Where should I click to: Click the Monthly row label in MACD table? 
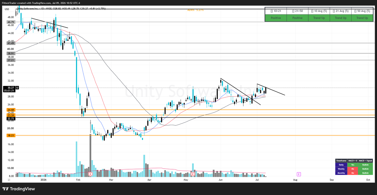point(341,173)
